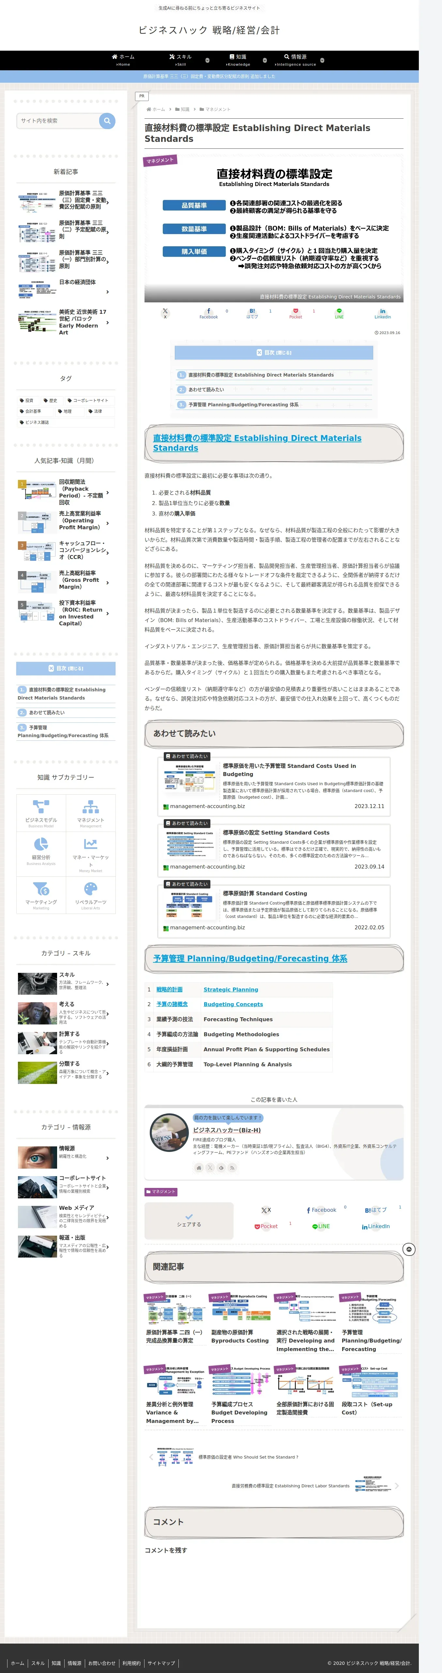Click the purple マネジメント category tag below author

pos(161,1192)
